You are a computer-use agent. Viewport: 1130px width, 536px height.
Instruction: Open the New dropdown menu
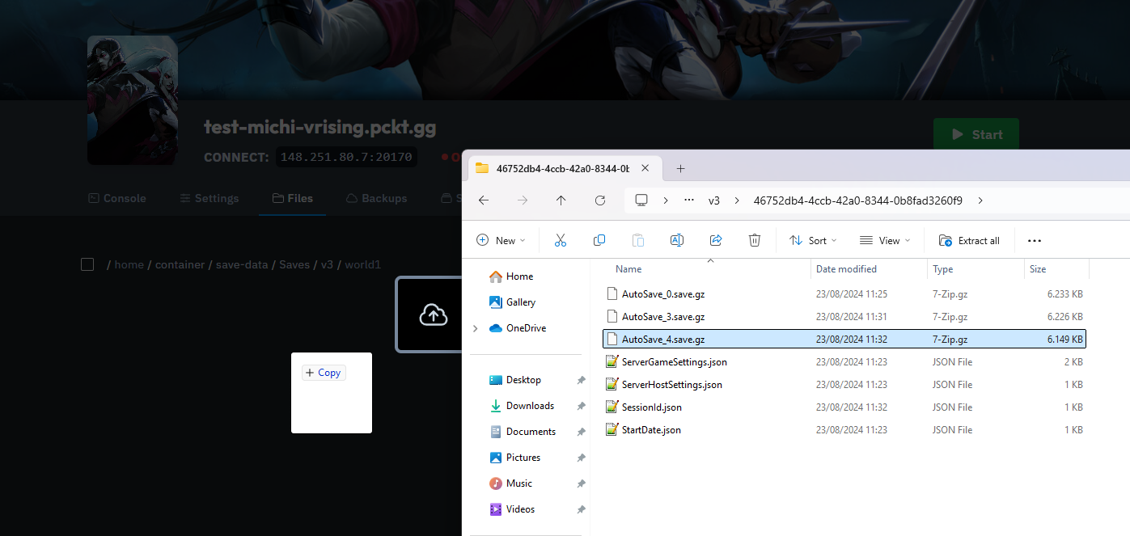click(x=501, y=240)
